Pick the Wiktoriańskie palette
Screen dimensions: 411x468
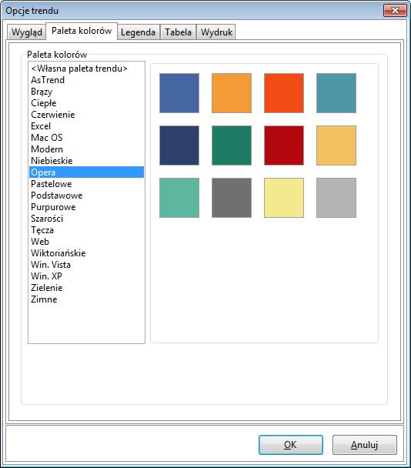(86, 253)
